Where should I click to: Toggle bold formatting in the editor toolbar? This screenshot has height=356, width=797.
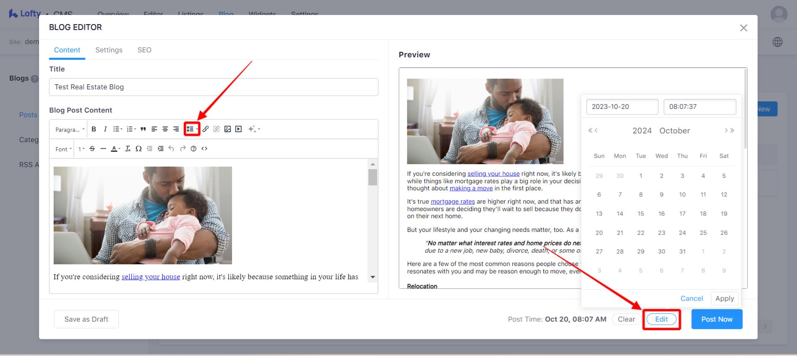[94, 129]
